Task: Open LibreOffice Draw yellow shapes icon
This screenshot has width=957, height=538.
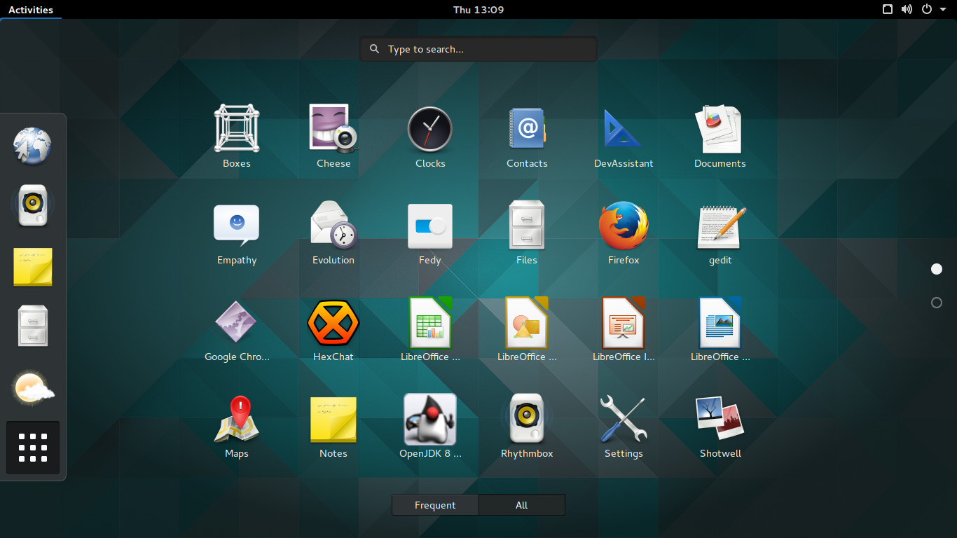Action: coord(527,322)
